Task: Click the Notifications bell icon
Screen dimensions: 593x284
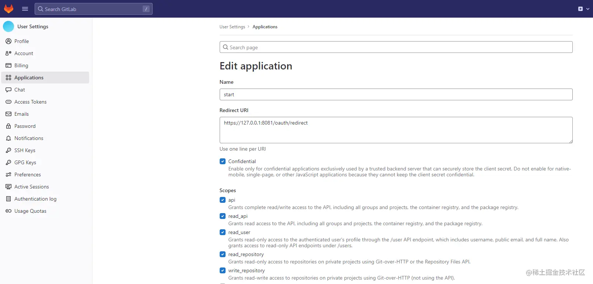Action: coord(8,138)
